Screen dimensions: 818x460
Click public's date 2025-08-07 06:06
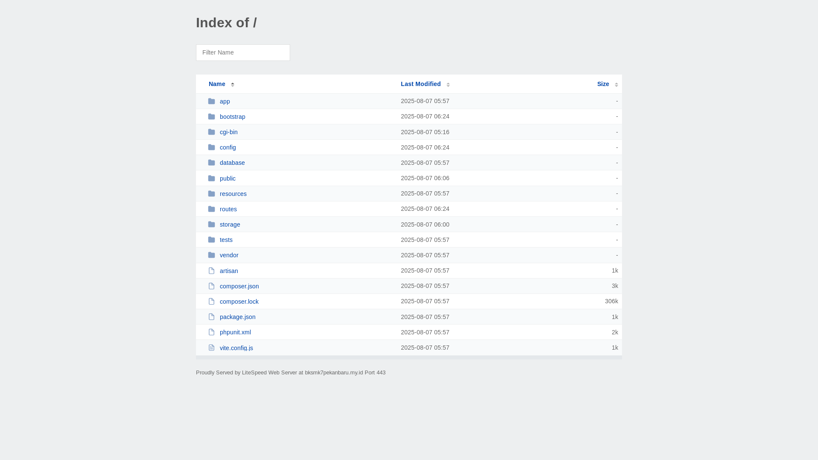pyautogui.click(x=425, y=178)
